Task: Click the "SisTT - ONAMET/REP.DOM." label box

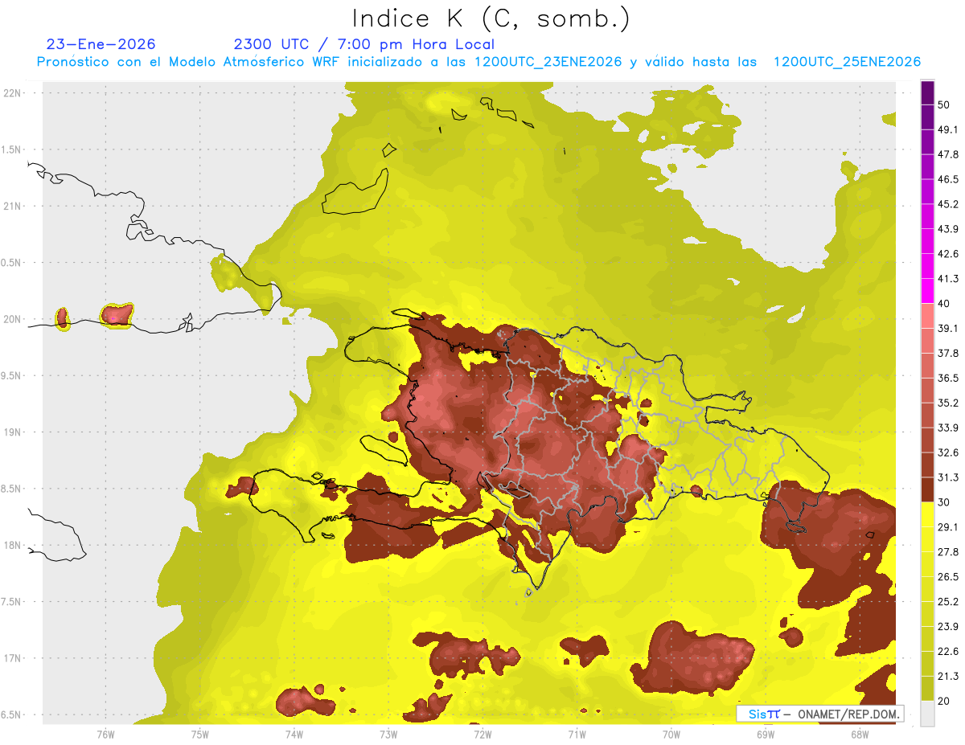Action: tap(819, 714)
